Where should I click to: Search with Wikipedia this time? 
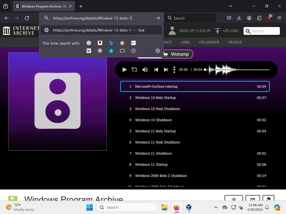pyautogui.click(x=89, y=51)
